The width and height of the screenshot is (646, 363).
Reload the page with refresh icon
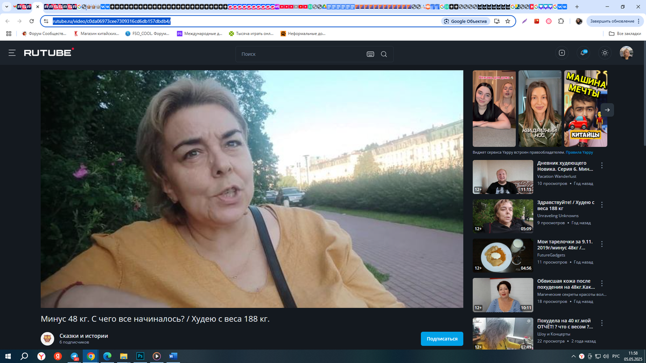click(32, 21)
